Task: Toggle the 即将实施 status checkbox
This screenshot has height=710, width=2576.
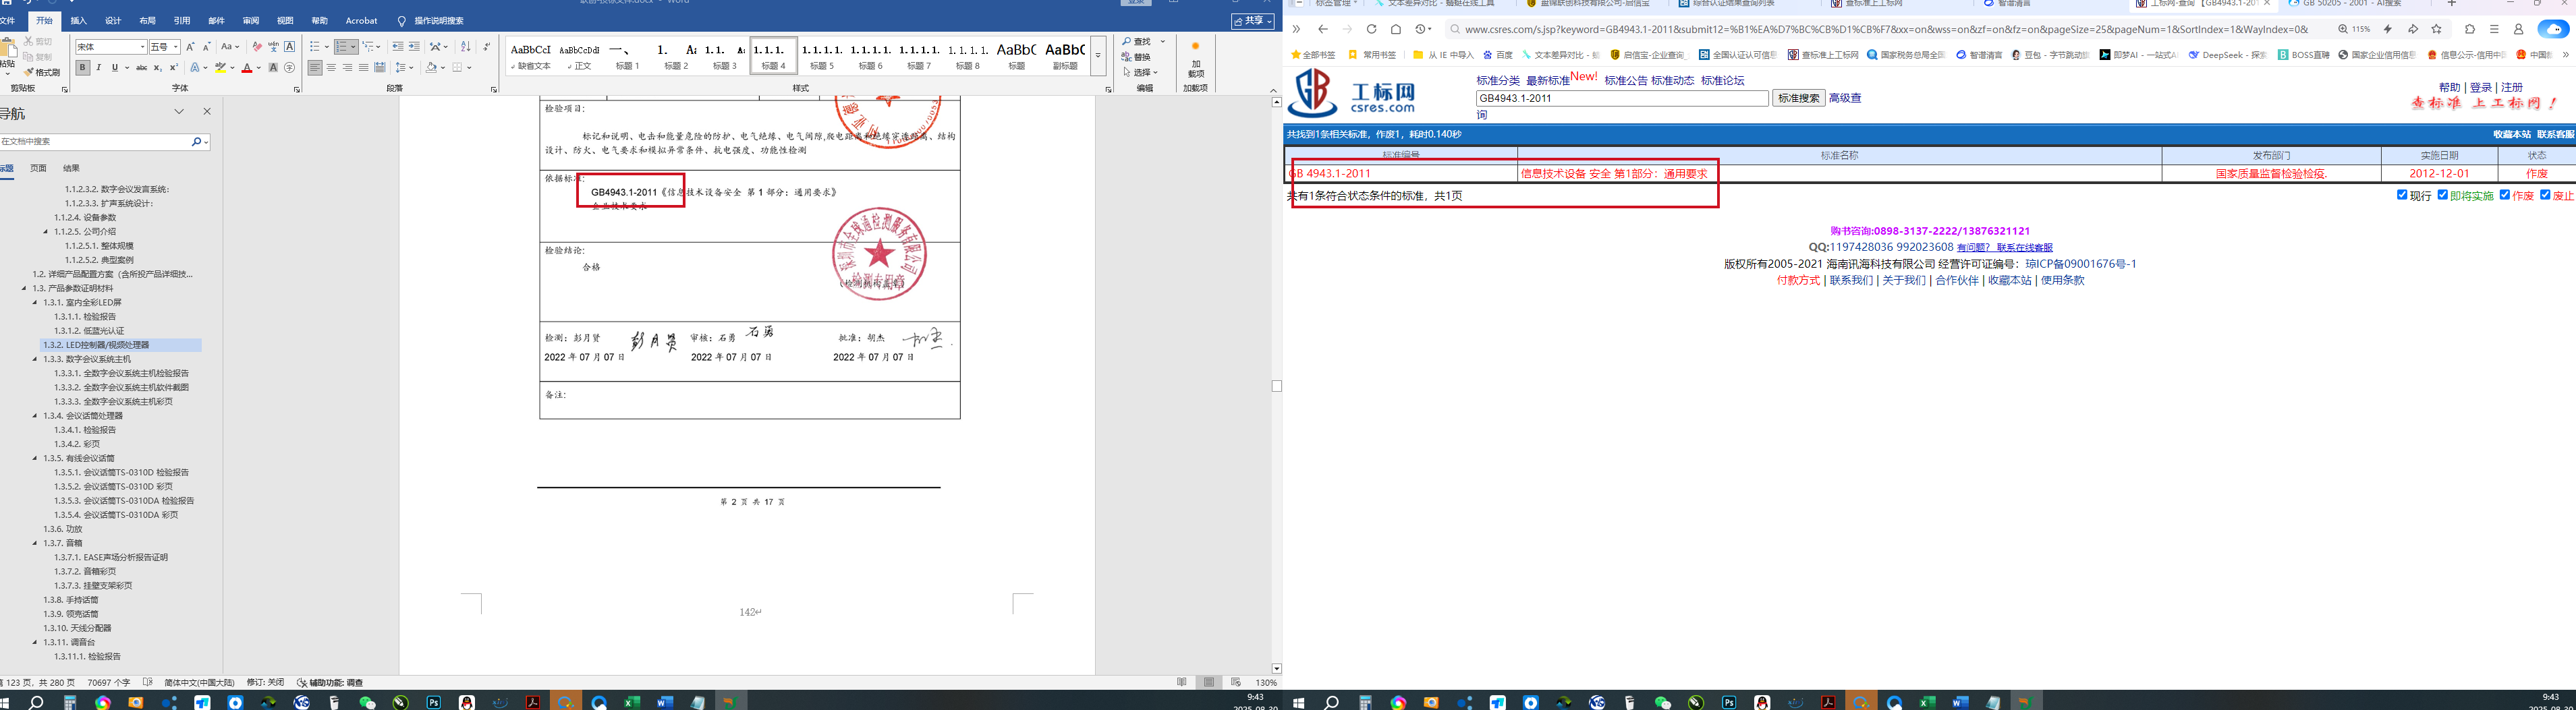Action: [x=2443, y=195]
